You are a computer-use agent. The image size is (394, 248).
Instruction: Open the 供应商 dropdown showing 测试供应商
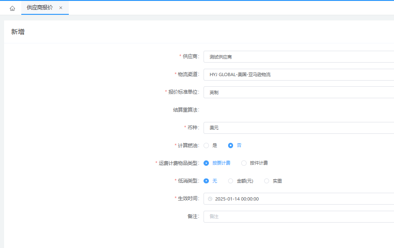coord(299,57)
